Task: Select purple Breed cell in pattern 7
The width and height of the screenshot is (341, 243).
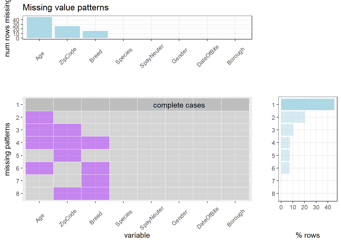Action: coord(95,181)
